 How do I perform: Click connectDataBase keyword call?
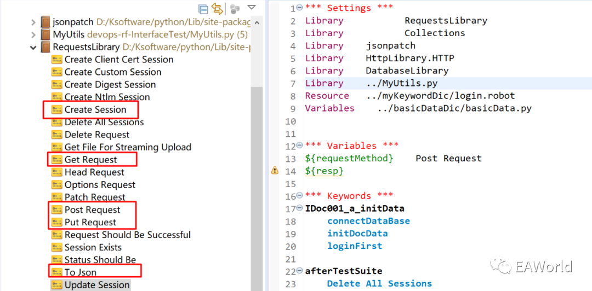368,221
